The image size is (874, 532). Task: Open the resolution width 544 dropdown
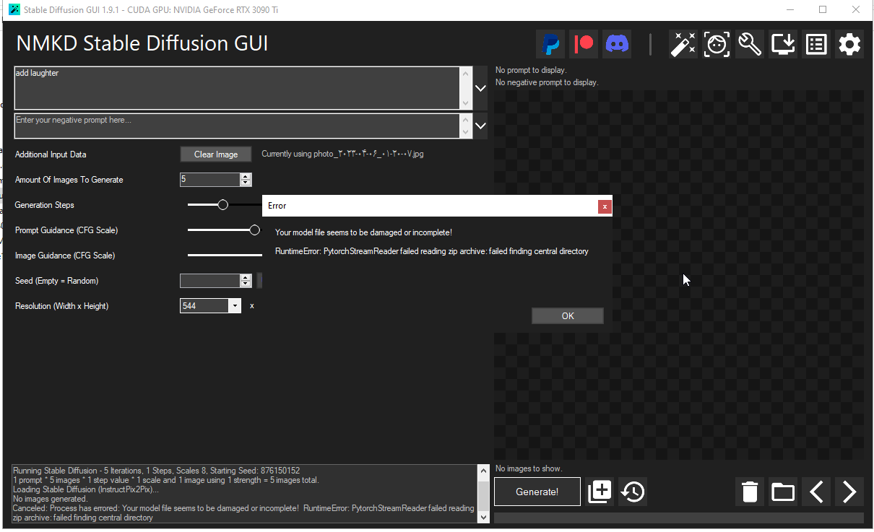235,306
